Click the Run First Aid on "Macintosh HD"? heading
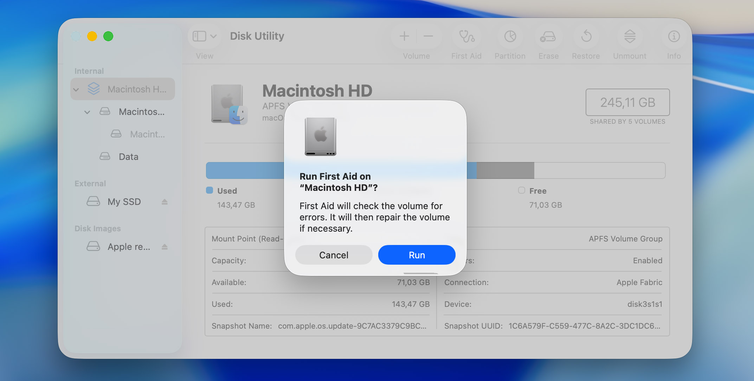The width and height of the screenshot is (754, 381). 339,182
